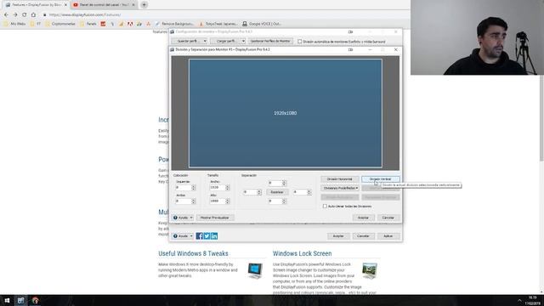Viewport: 544px width, 306px height.
Task: Open the TokyoTreat bookmark
Action: [x=218, y=24]
